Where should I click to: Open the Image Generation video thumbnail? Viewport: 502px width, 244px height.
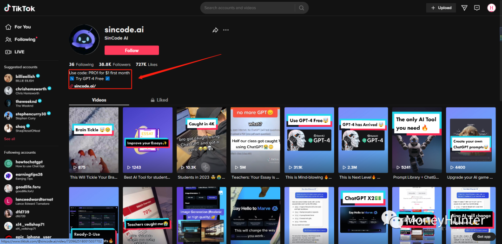(x=201, y=215)
